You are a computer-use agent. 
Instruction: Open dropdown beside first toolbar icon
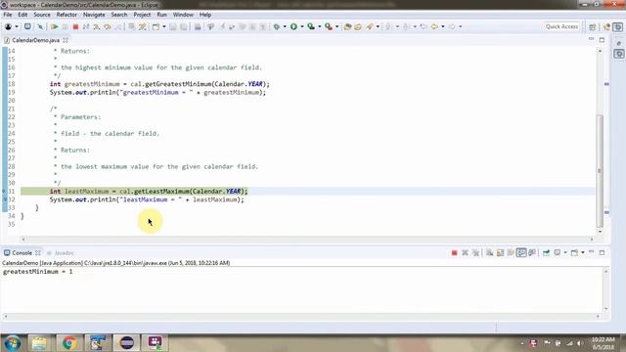(x=17, y=26)
